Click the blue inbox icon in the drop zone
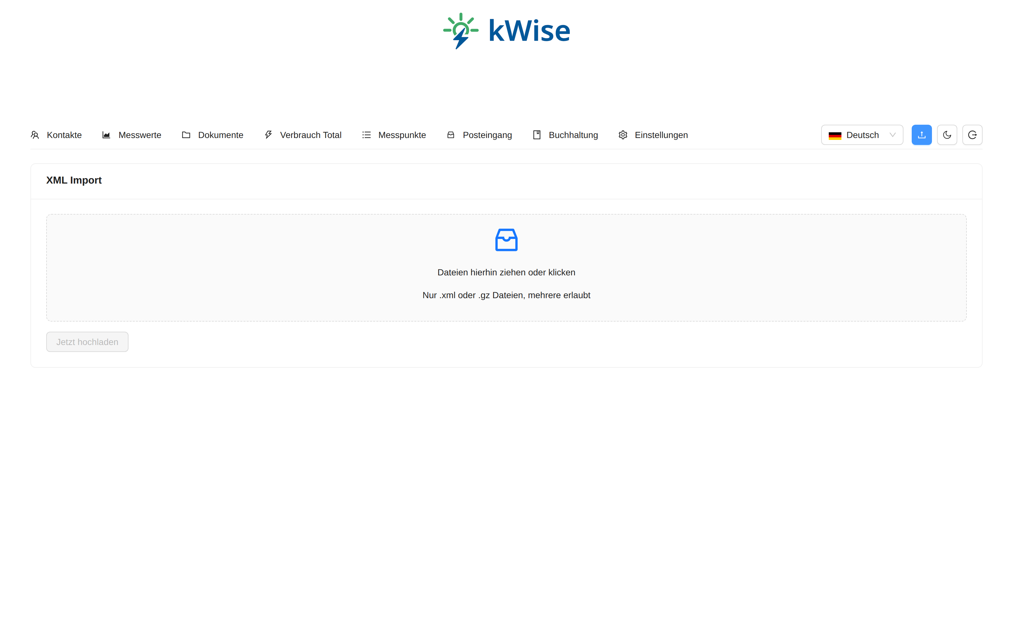Image resolution: width=1013 pixels, height=633 pixels. (507, 240)
